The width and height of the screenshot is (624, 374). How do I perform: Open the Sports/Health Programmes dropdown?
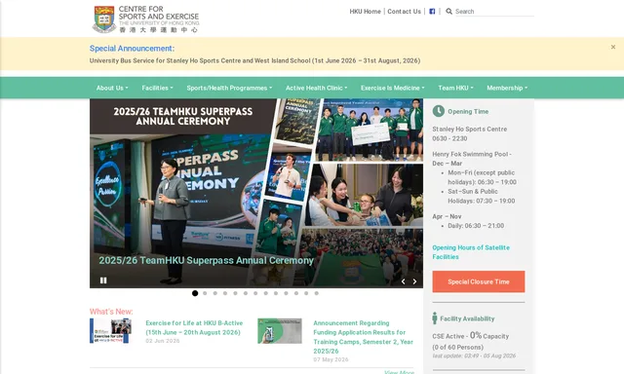[230, 88]
